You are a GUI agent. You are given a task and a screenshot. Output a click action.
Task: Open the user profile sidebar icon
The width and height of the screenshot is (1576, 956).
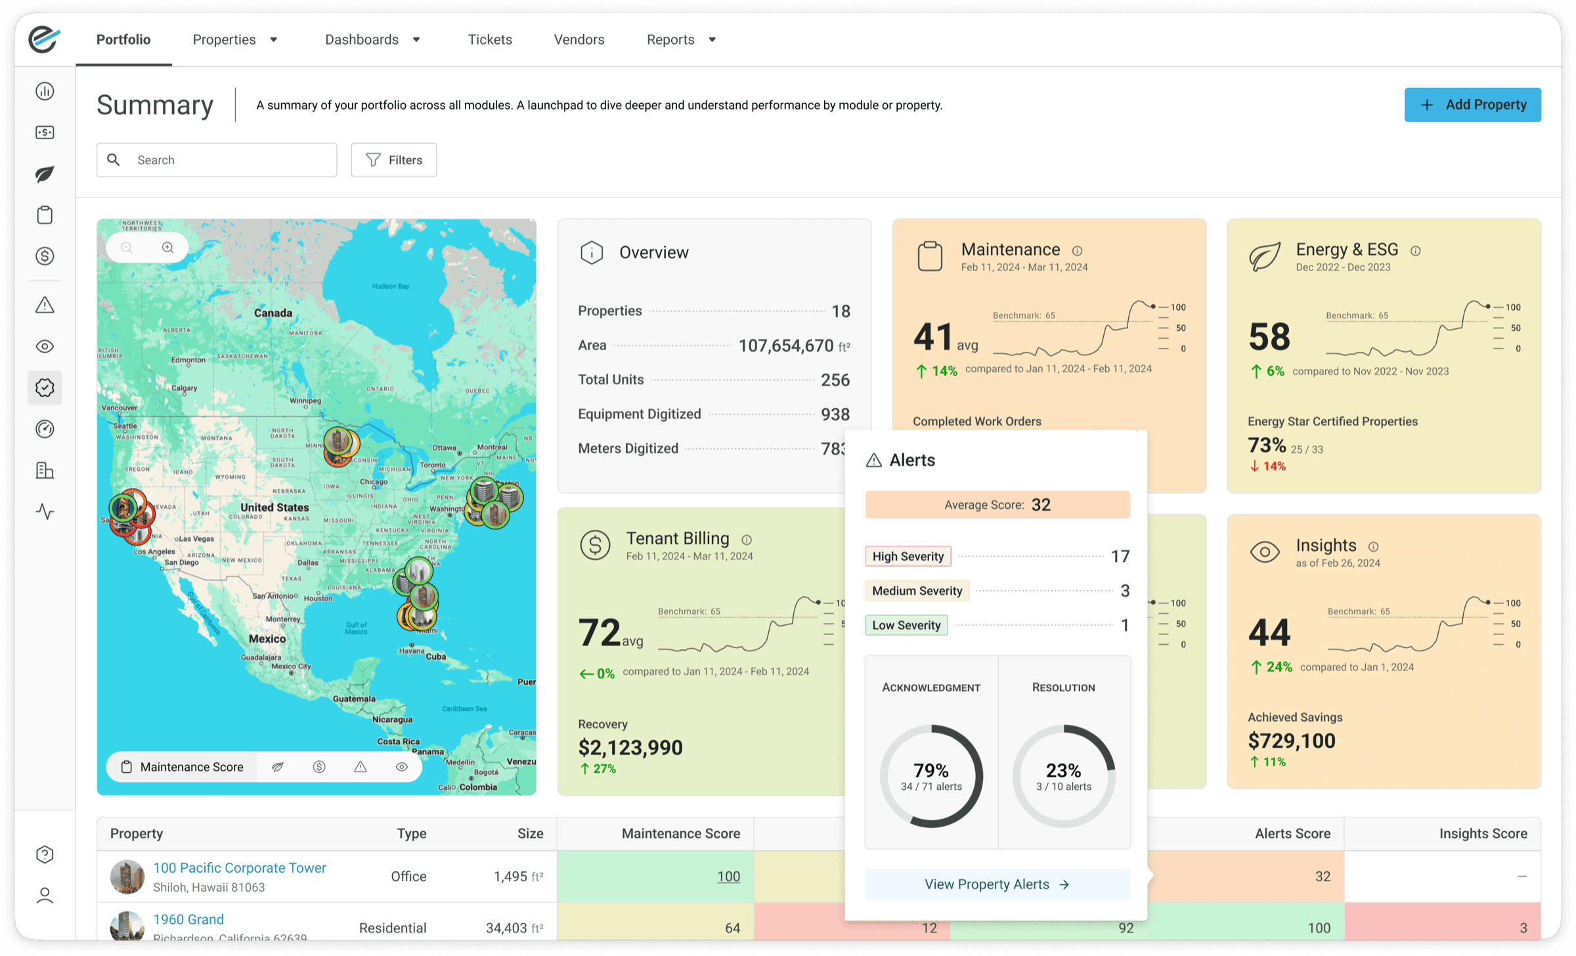(x=45, y=896)
